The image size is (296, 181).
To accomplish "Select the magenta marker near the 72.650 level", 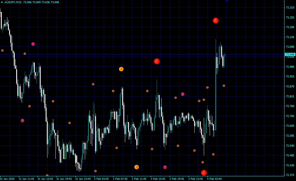I will (22, 121).
